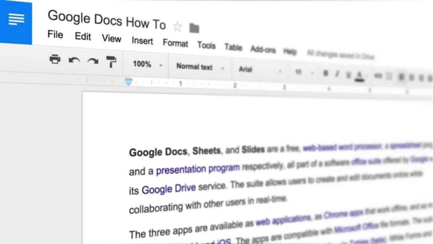This screenshot has height=244, width=433.
Task: Open the Format menu
Action: [175, 43]
